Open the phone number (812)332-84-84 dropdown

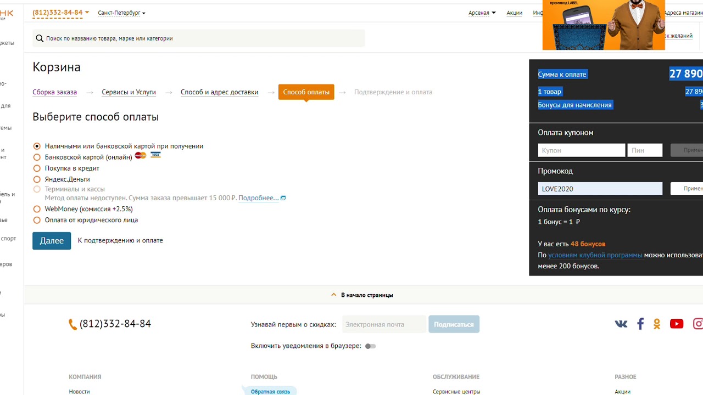pyautogui.click(x=60, y=13)
